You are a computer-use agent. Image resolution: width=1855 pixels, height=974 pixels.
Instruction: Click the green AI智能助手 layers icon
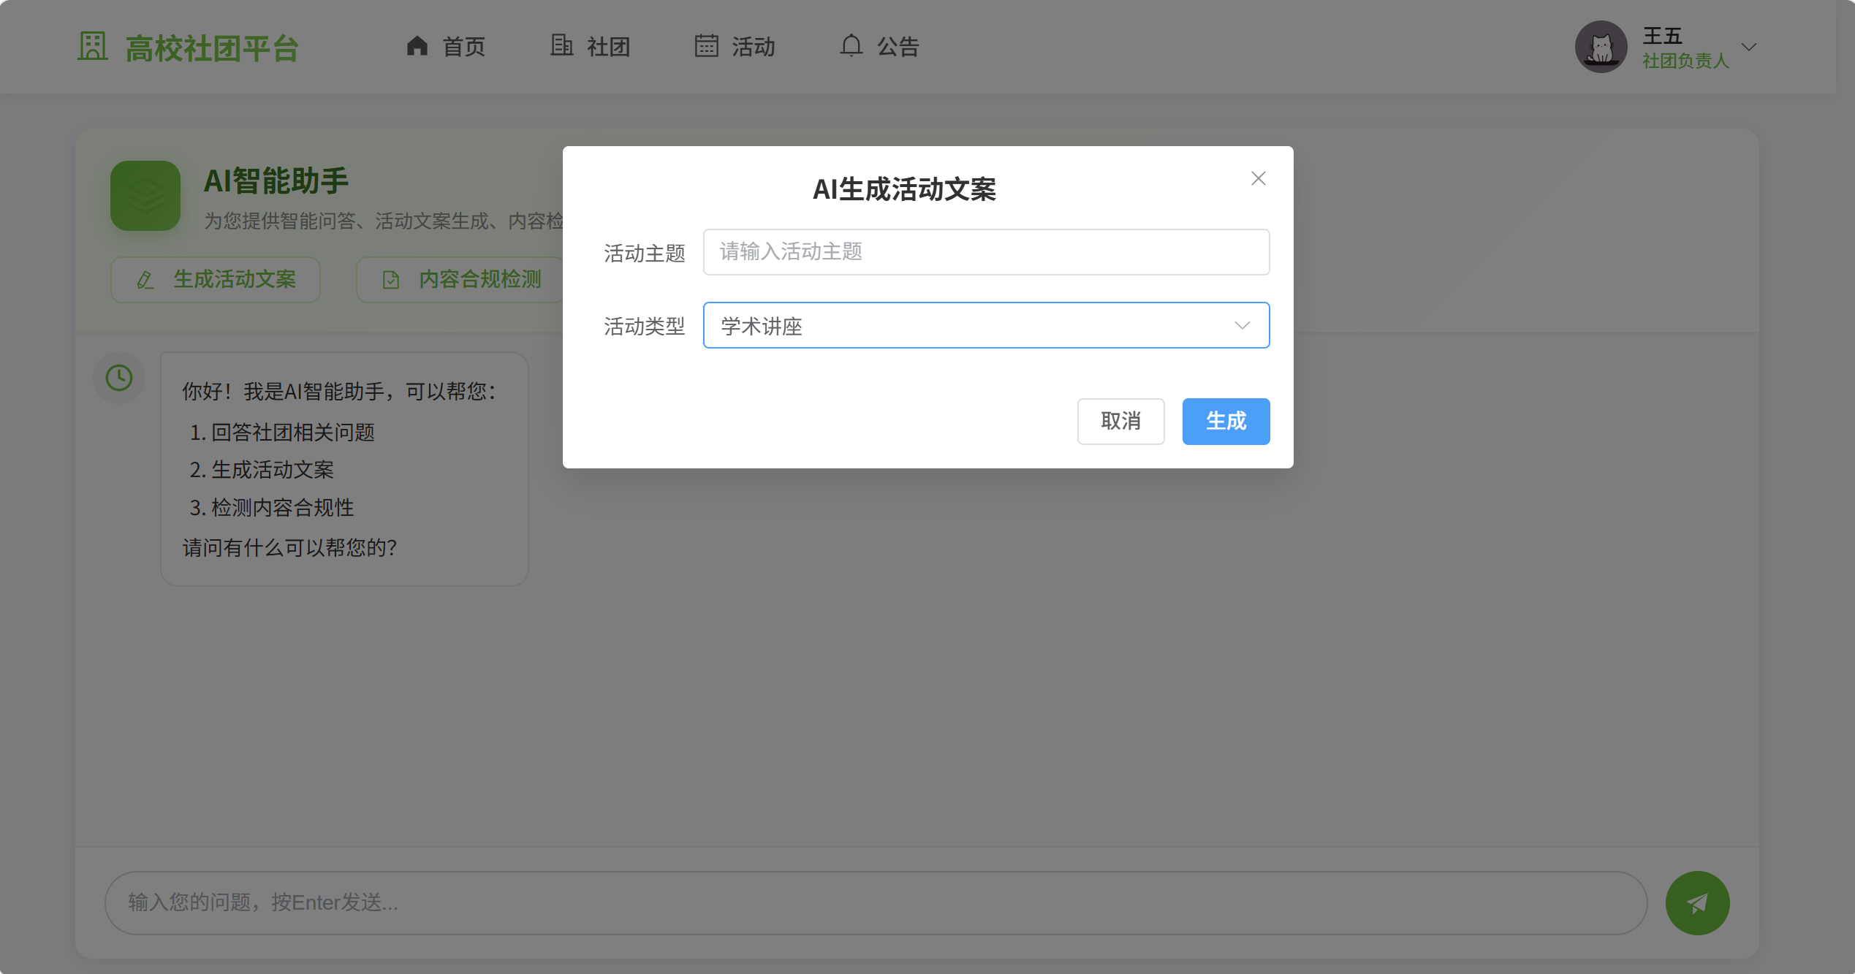145,196
